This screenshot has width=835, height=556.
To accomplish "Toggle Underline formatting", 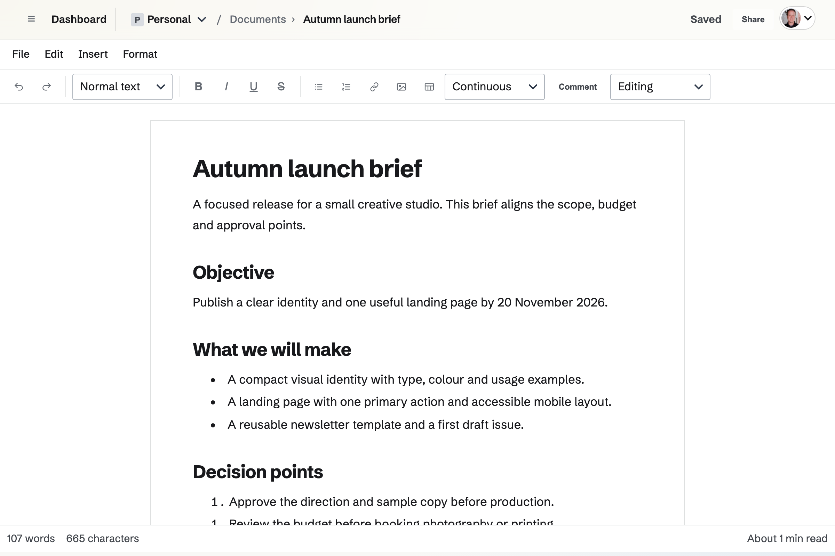I will [x=254, y=87].
